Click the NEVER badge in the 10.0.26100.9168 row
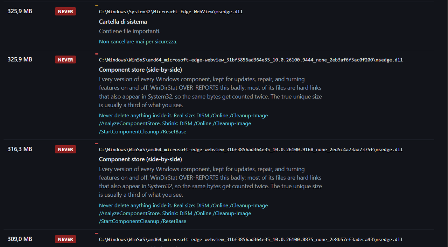The width and height of the screenshot is (448, 247). point(65,150)
